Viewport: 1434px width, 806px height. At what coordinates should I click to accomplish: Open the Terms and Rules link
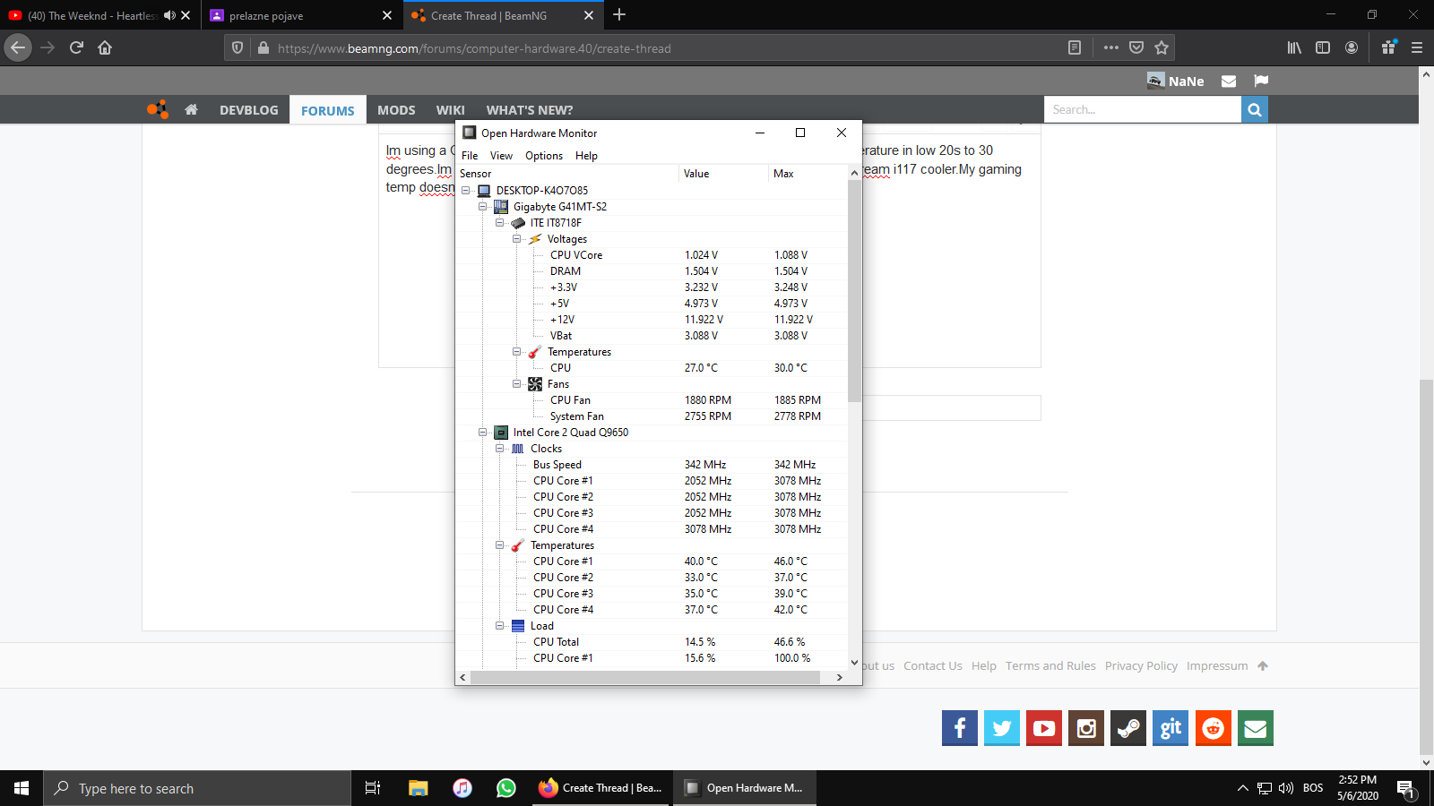pos(1050,666)
